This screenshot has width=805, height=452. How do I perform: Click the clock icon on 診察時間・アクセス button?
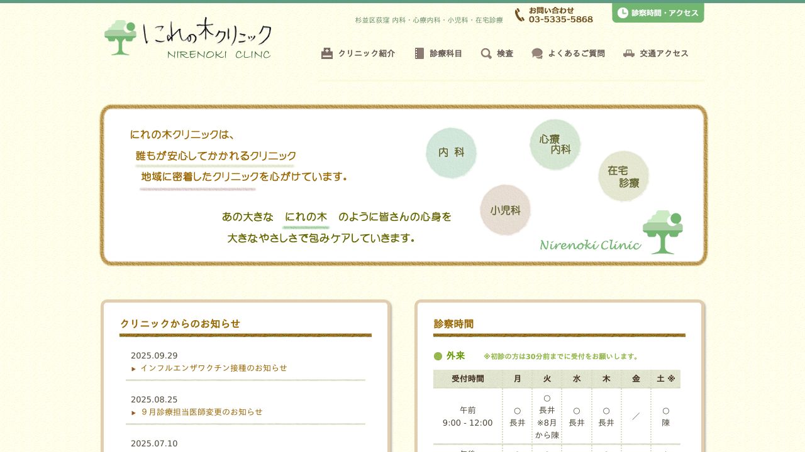tap(623, 11)
